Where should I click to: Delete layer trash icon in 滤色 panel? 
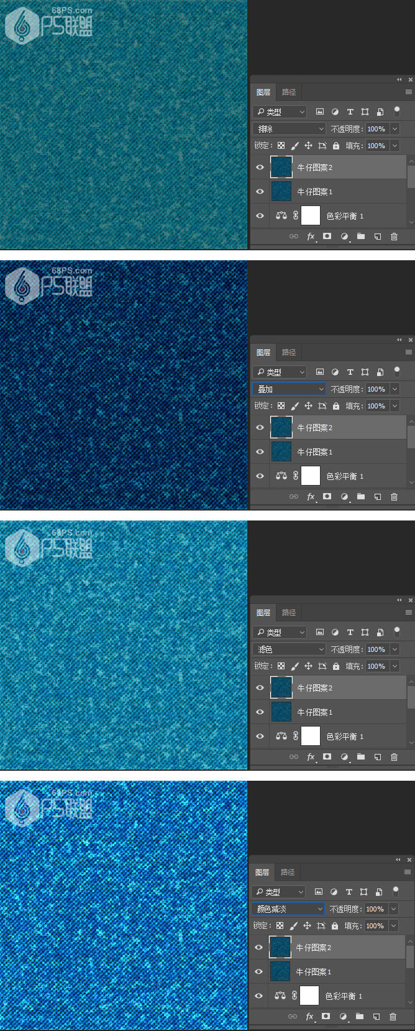point(394,757)
